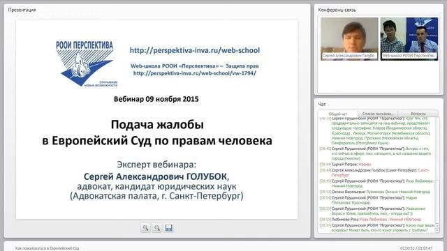Select Сергей Александрович Голубок's video feed
The width and height of the screenshot is (447, 251).
pyautogui.click(x=349, y=39)
